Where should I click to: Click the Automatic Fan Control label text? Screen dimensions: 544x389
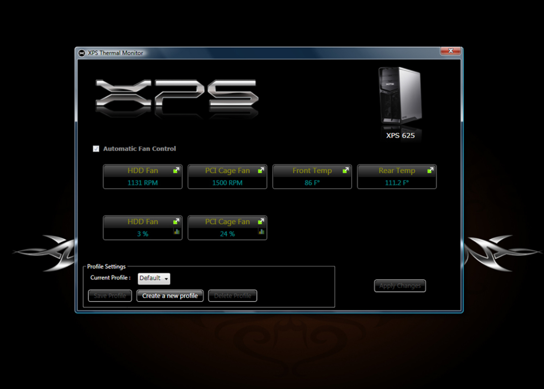tap(140, 149)
